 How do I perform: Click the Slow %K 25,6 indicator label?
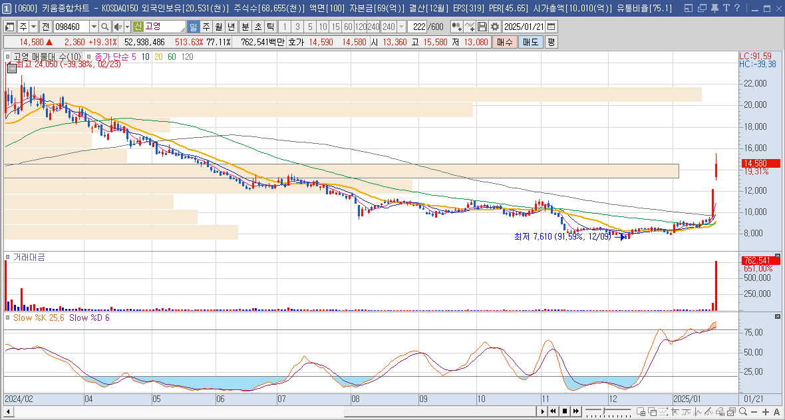(x=39, y=317)
